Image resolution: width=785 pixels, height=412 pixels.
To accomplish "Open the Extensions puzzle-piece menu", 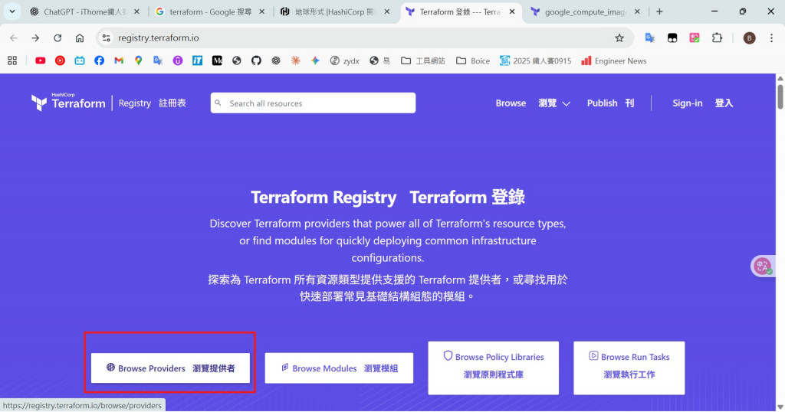I will pyautogui.click(x=717, y=38).
